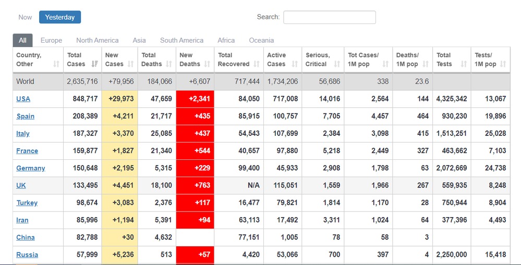This screenshot has width=521, height=265.
Task: Click the red +763 UK new deaths cell
Action: tap(195, 185)
